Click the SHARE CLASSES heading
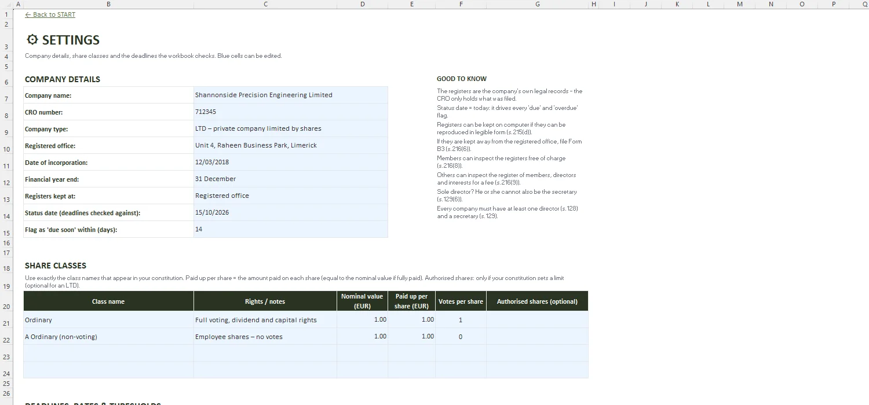The height and width of the screenshot is (405, 869). coord(56,266)
